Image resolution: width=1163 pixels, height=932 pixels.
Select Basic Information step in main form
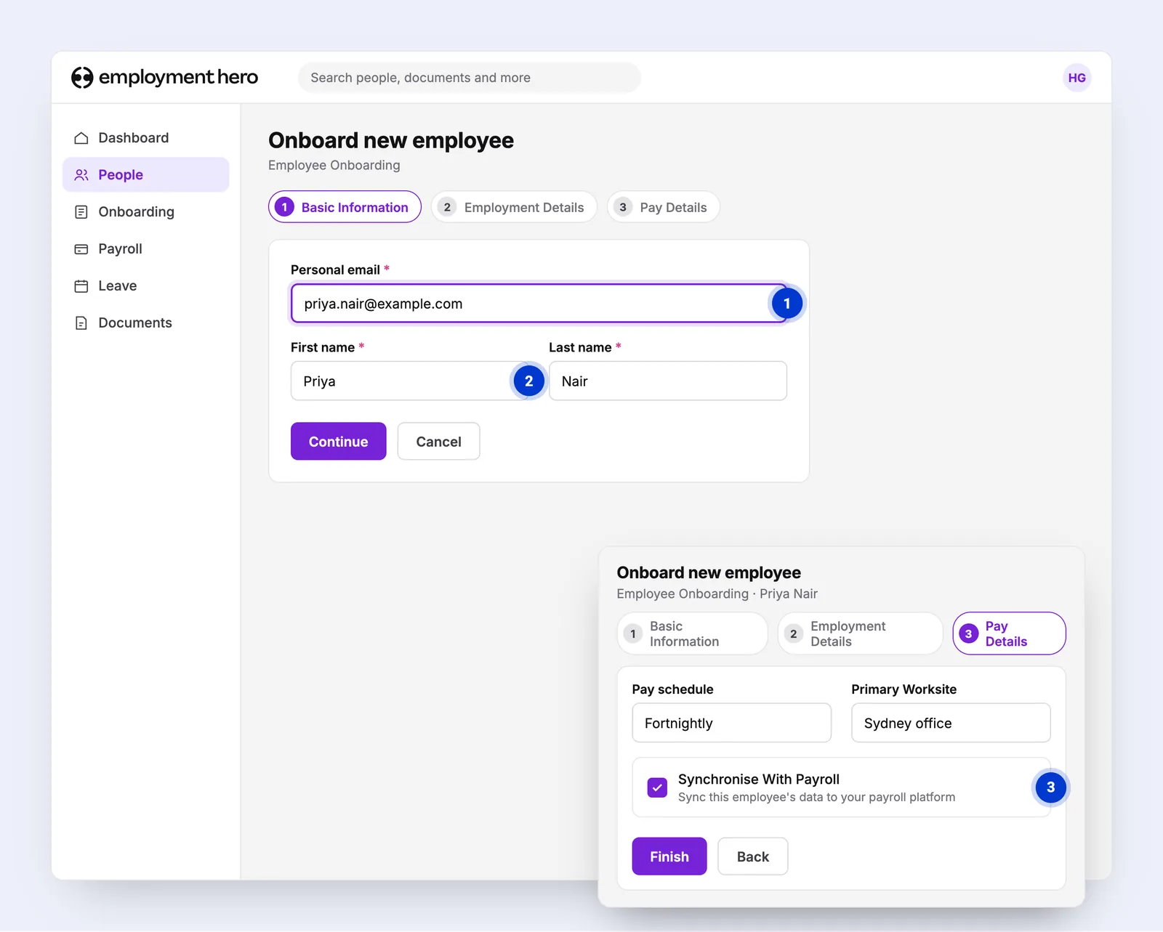coord(345,207)
